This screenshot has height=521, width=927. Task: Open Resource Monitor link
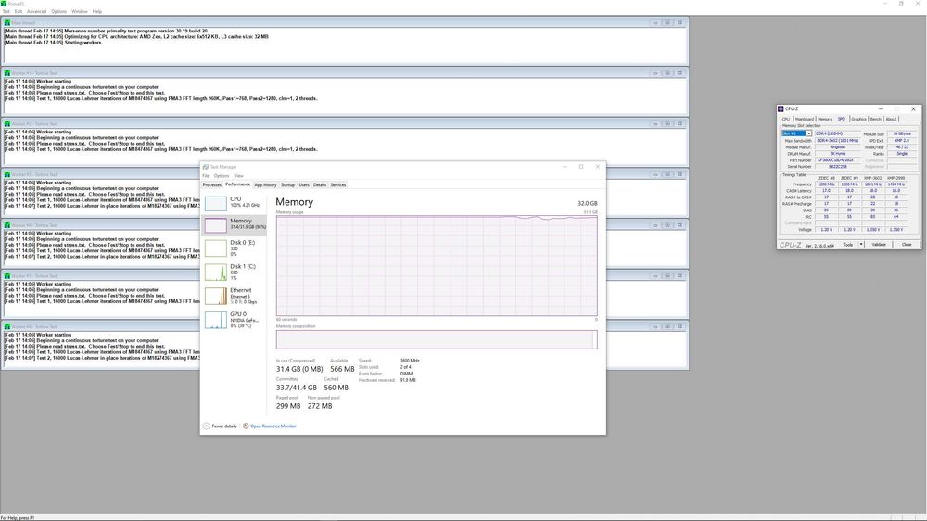tap(273, 426)
